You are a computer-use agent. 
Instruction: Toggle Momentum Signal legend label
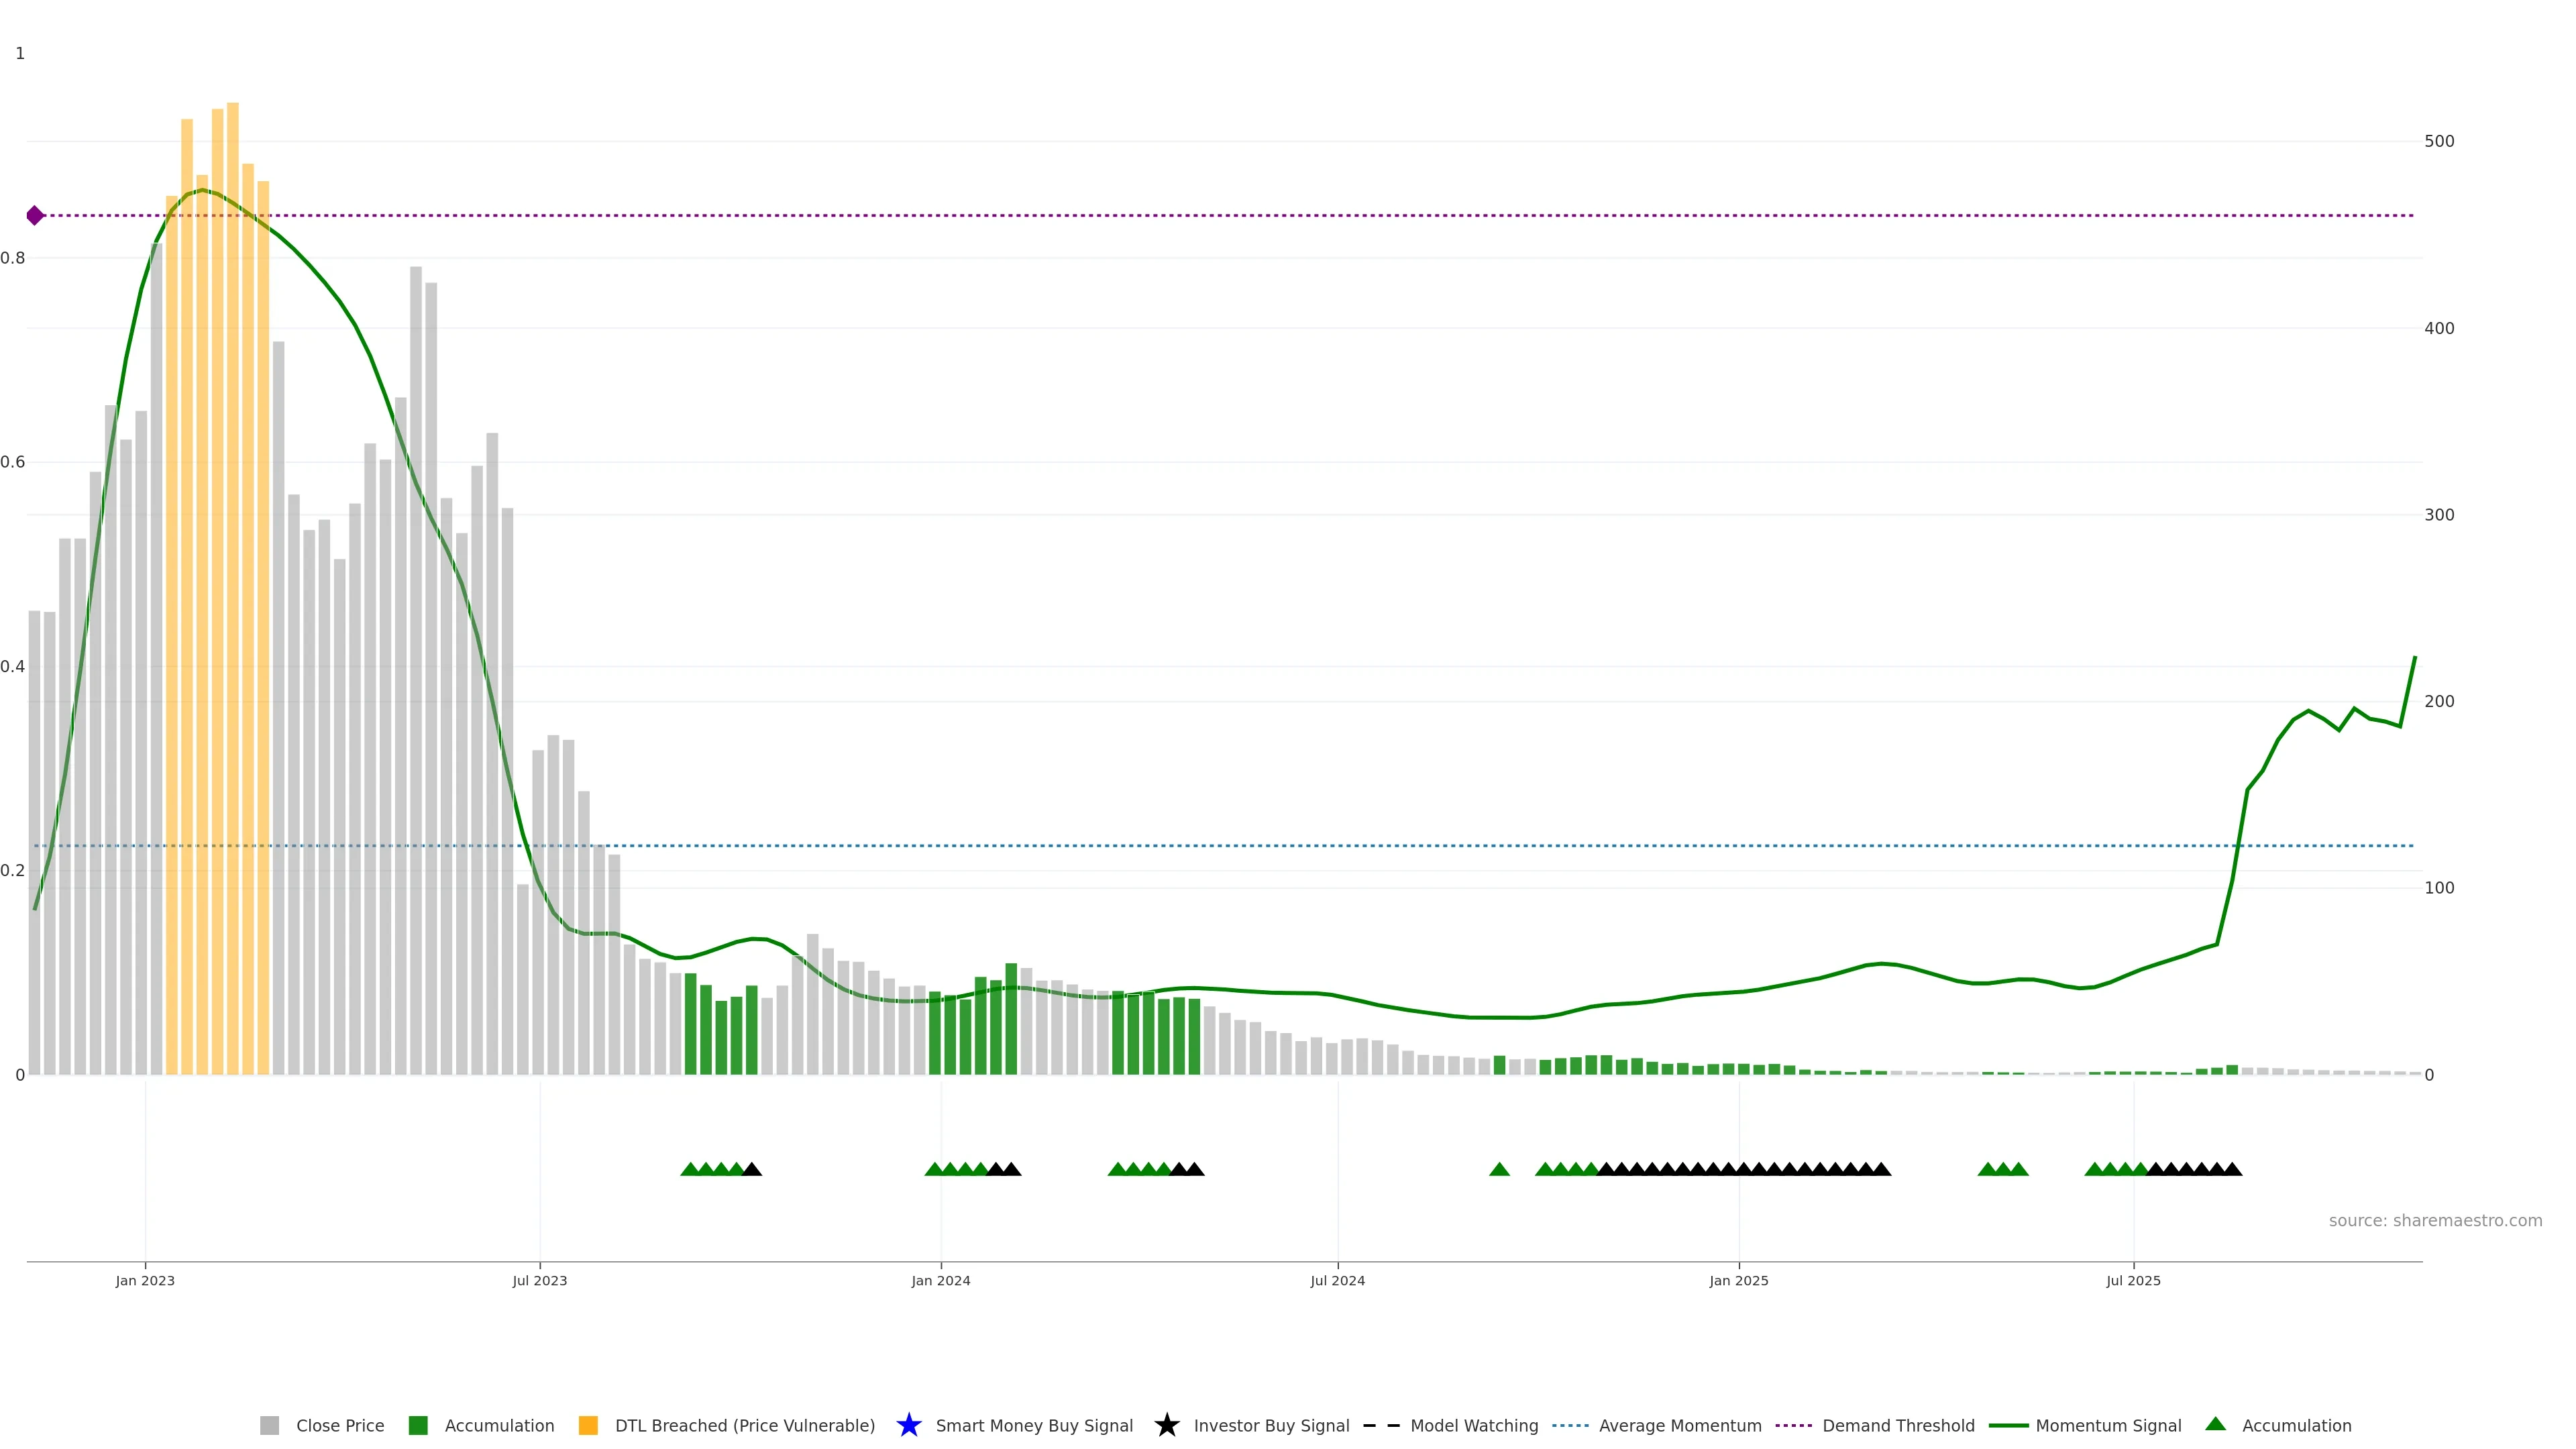pyautogui.click(x=2108, y=1425)
